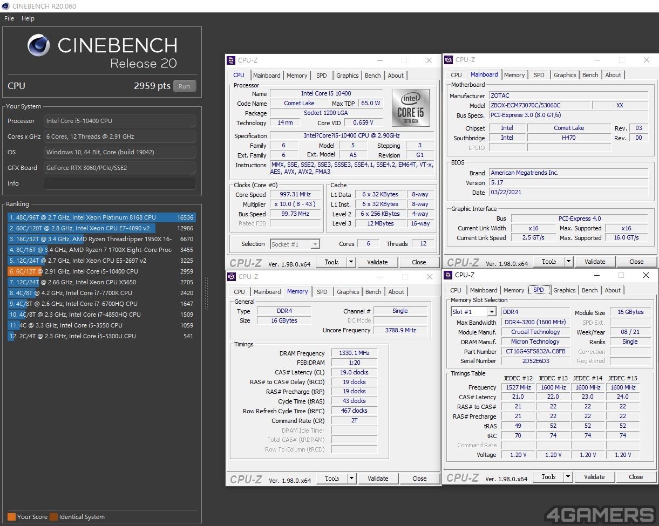Open the About tab in the CPU-tab CPU-Z window
The height and width of the screenshot is (526, 659).
pyautogui.click(x=396, y=76)
